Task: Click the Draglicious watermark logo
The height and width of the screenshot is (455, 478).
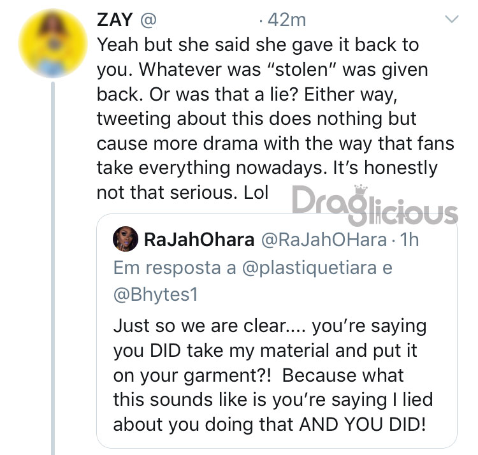Action: coord(375,205)
